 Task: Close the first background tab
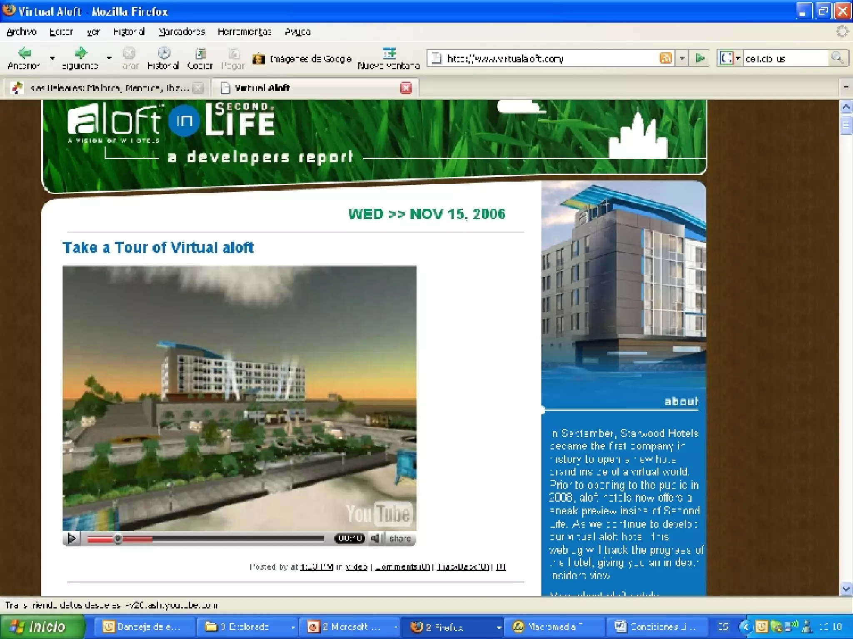click(199, 88)
